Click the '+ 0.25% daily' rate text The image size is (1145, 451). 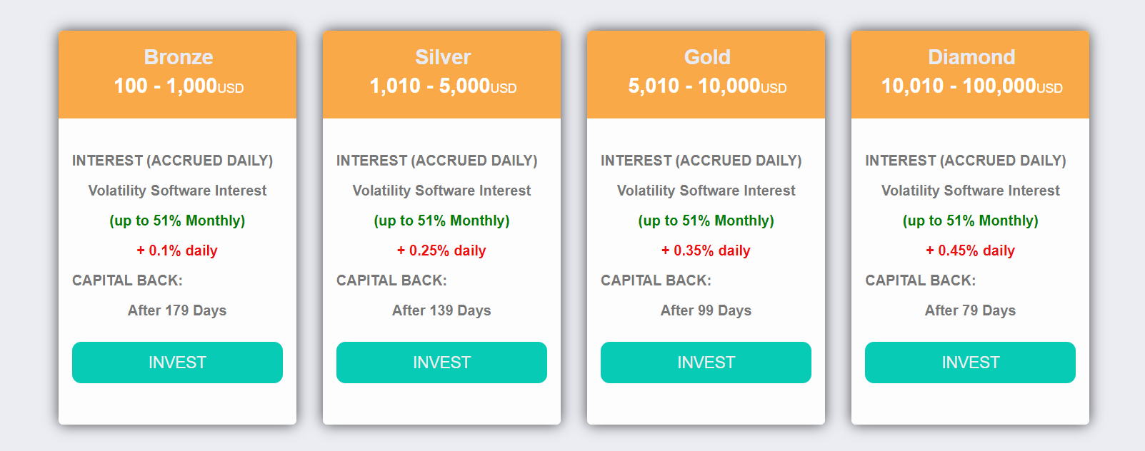click(441, 250)
